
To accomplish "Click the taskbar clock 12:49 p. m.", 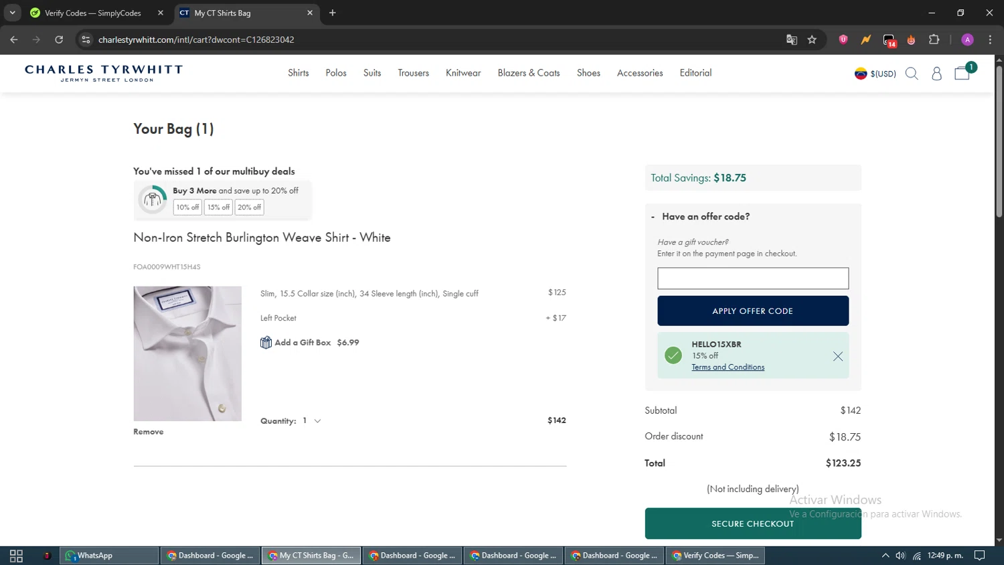I will 945,556.
